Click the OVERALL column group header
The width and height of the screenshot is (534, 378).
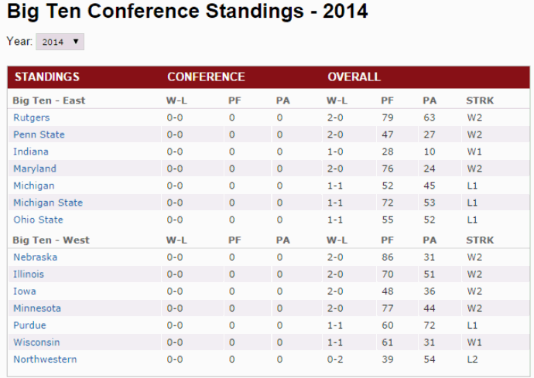click(x=354, y=77)
